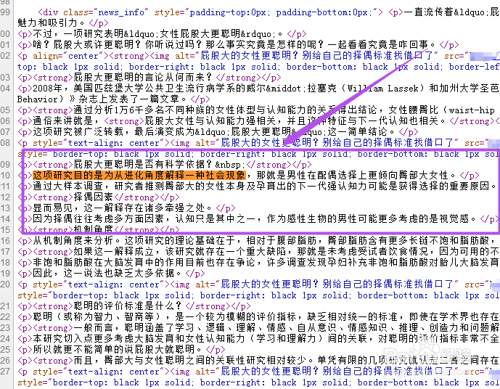Screen dimensions: 500x389
Task: Click the line starting 如果这一解释成立
Action: click(x=258, y=252)
